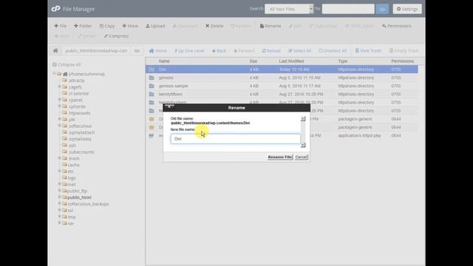473x266 pixels.
Task: Sort by the Type column header
Action: (x=343, y=61)
